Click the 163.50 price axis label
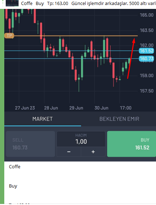This screenshot has width=156, height=205. (x=147, y=30)
